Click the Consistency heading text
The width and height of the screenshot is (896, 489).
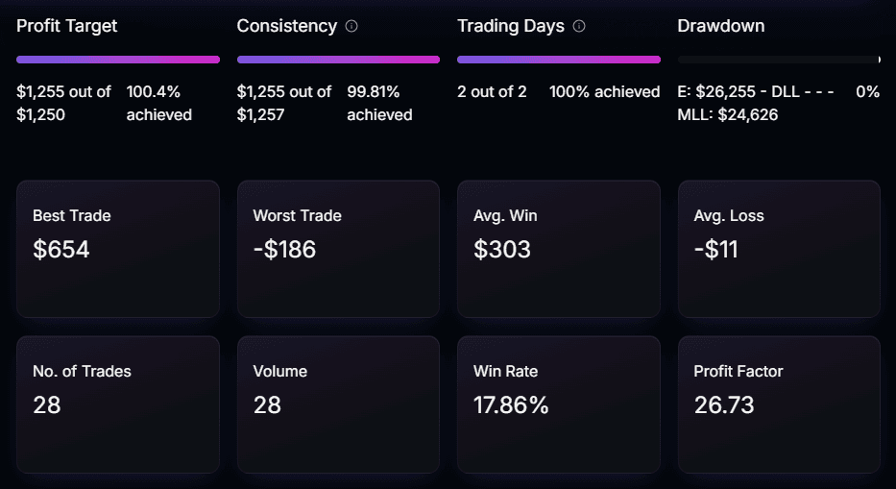pyautogui.click(x=287, y=26)
